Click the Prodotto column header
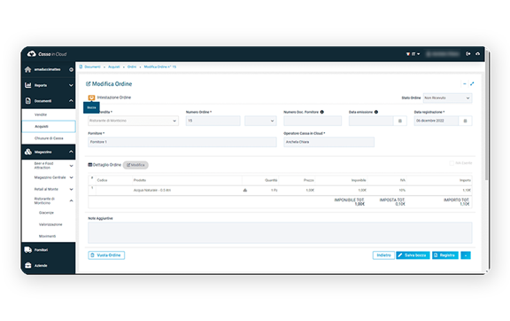The width and height of the screenshot is (510, 321). pos(140,180)
